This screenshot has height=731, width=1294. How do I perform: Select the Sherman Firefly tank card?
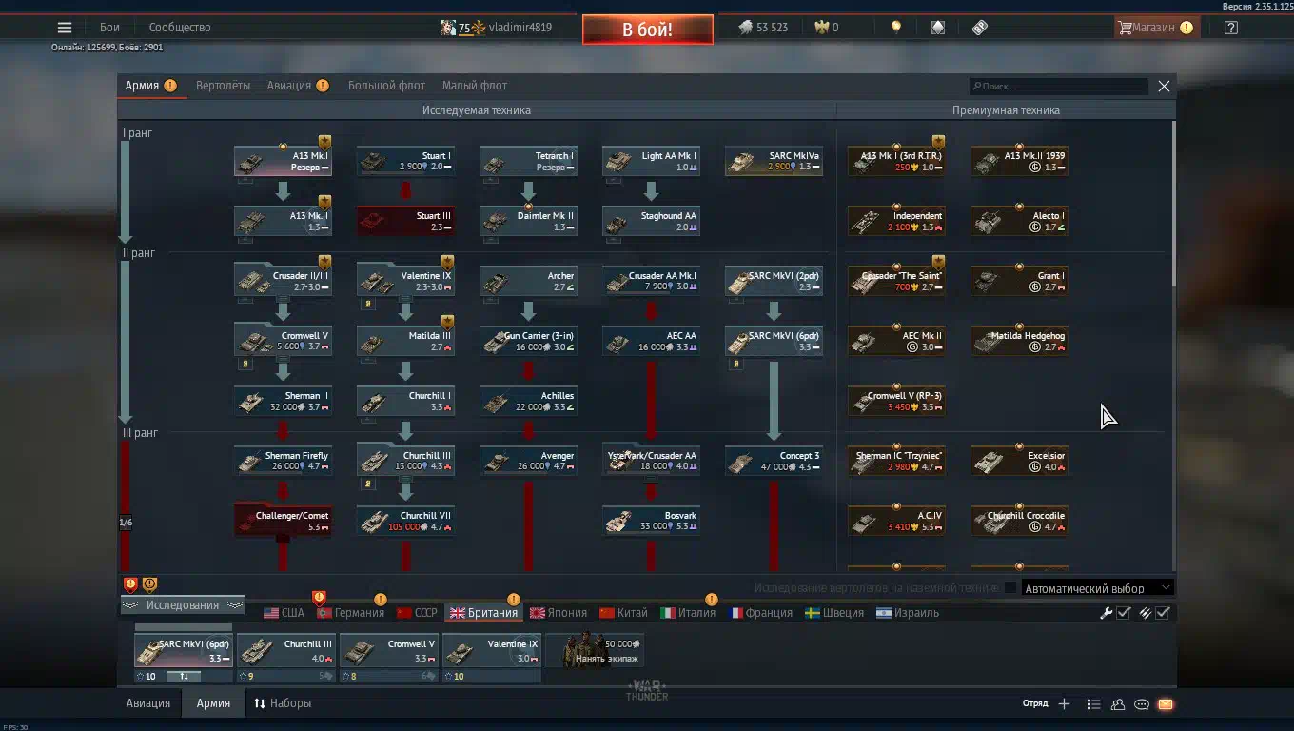click(x=283, y=462)
